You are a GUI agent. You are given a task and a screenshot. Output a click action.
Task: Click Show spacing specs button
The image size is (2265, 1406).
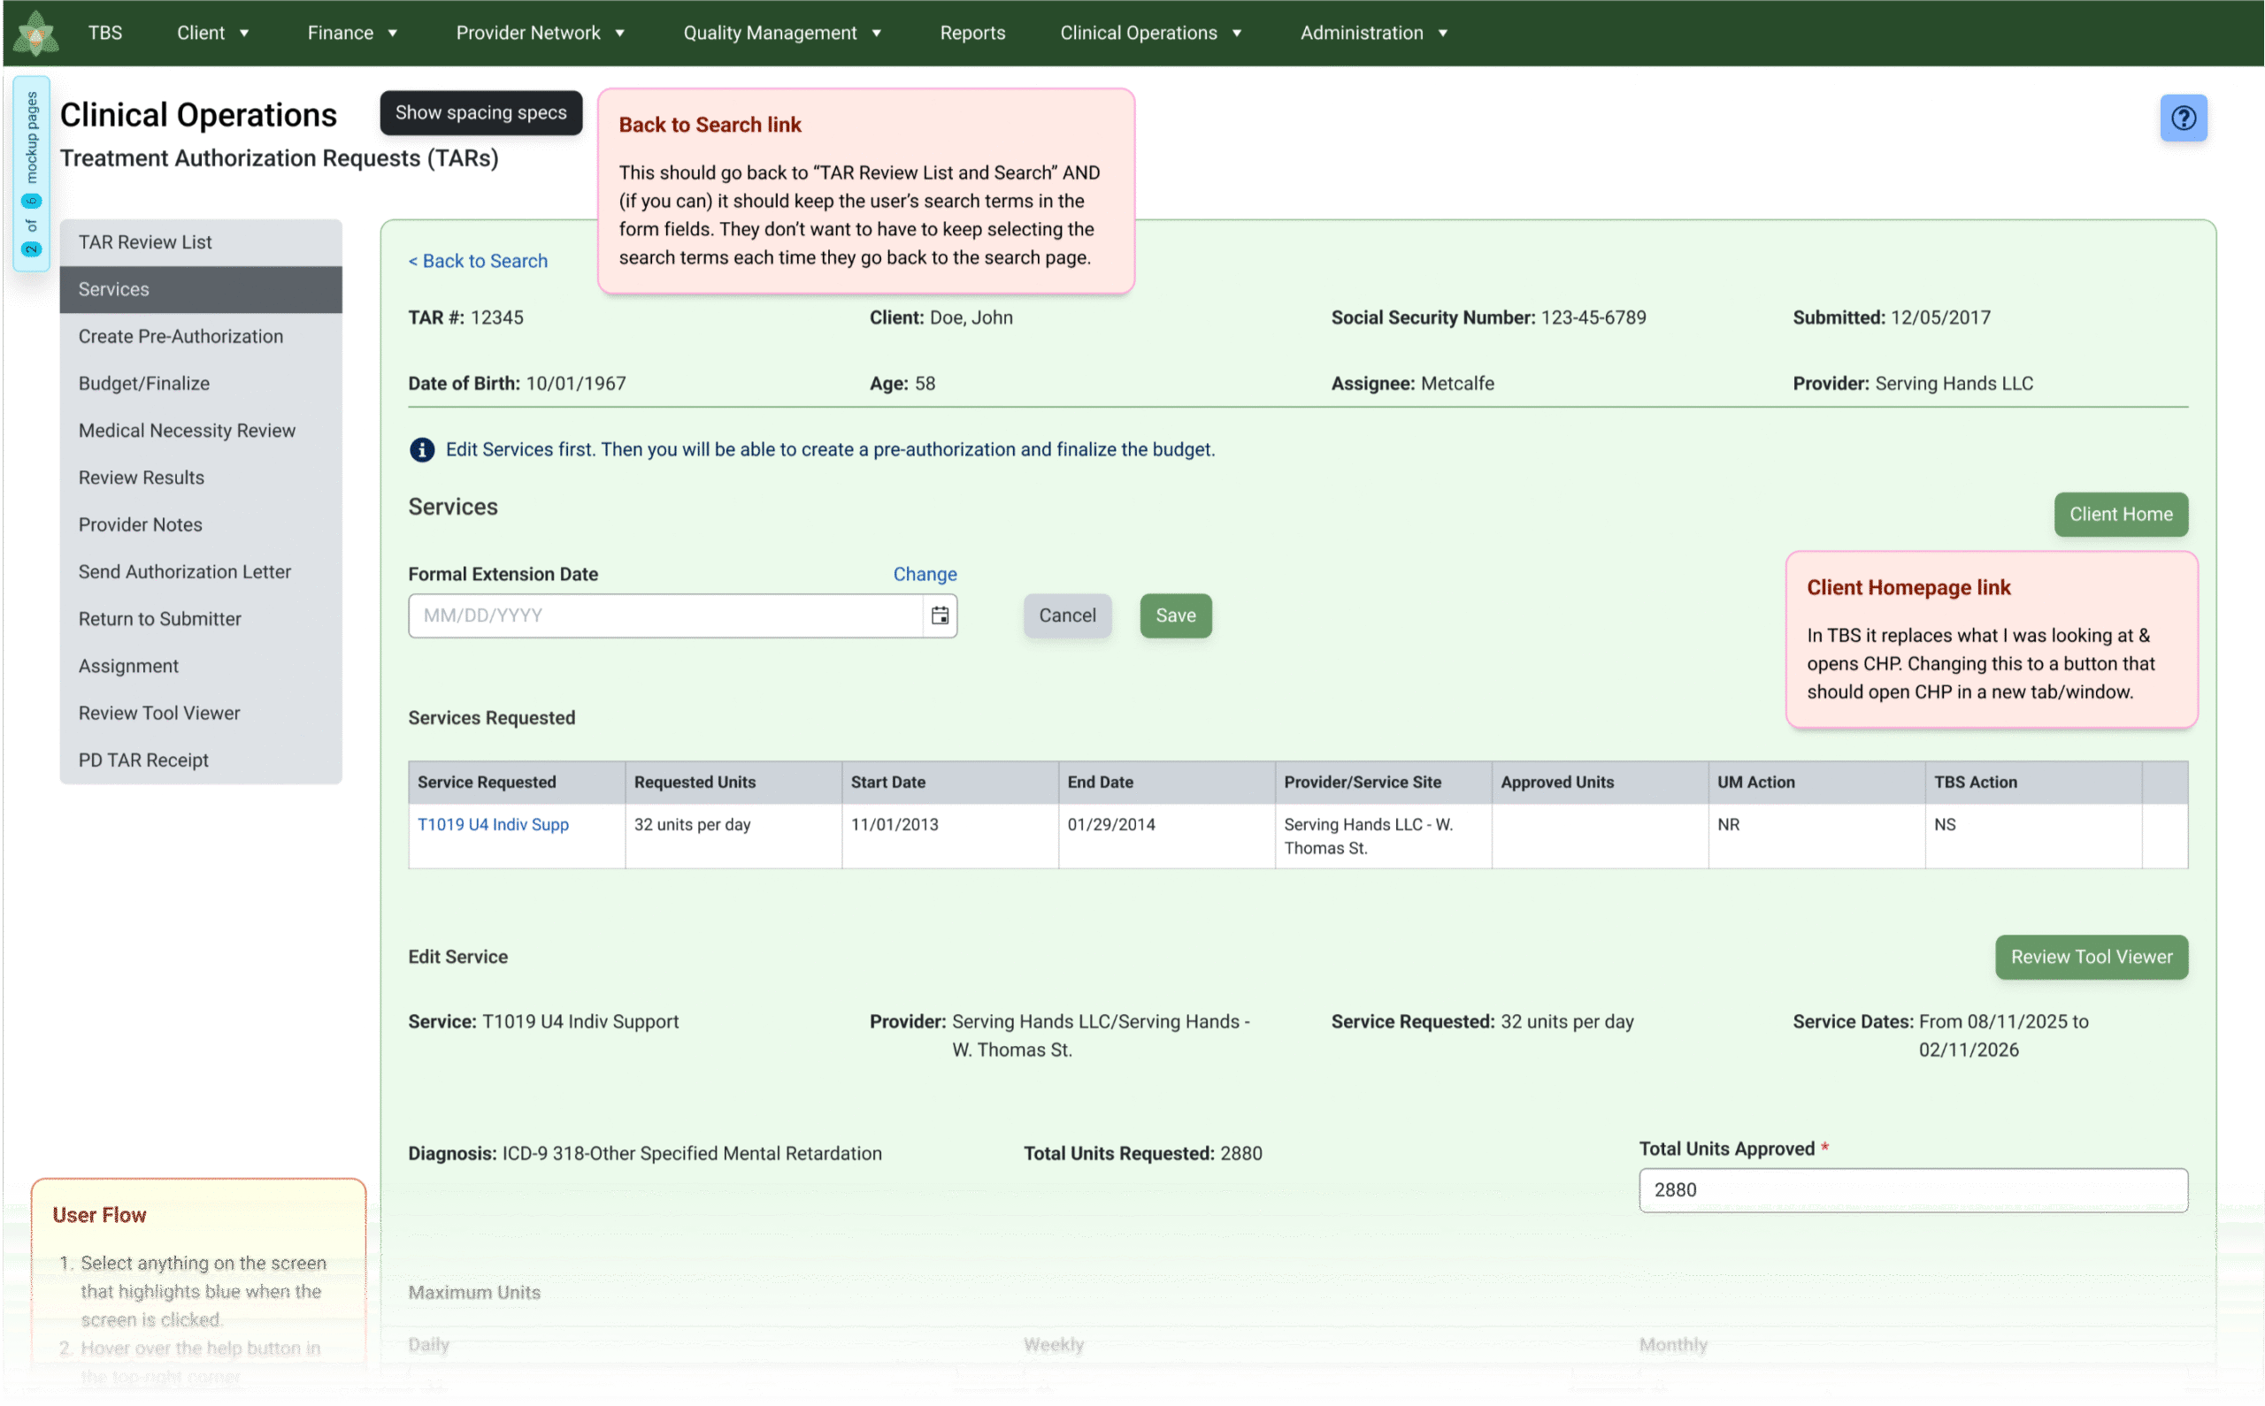(481, 112)
